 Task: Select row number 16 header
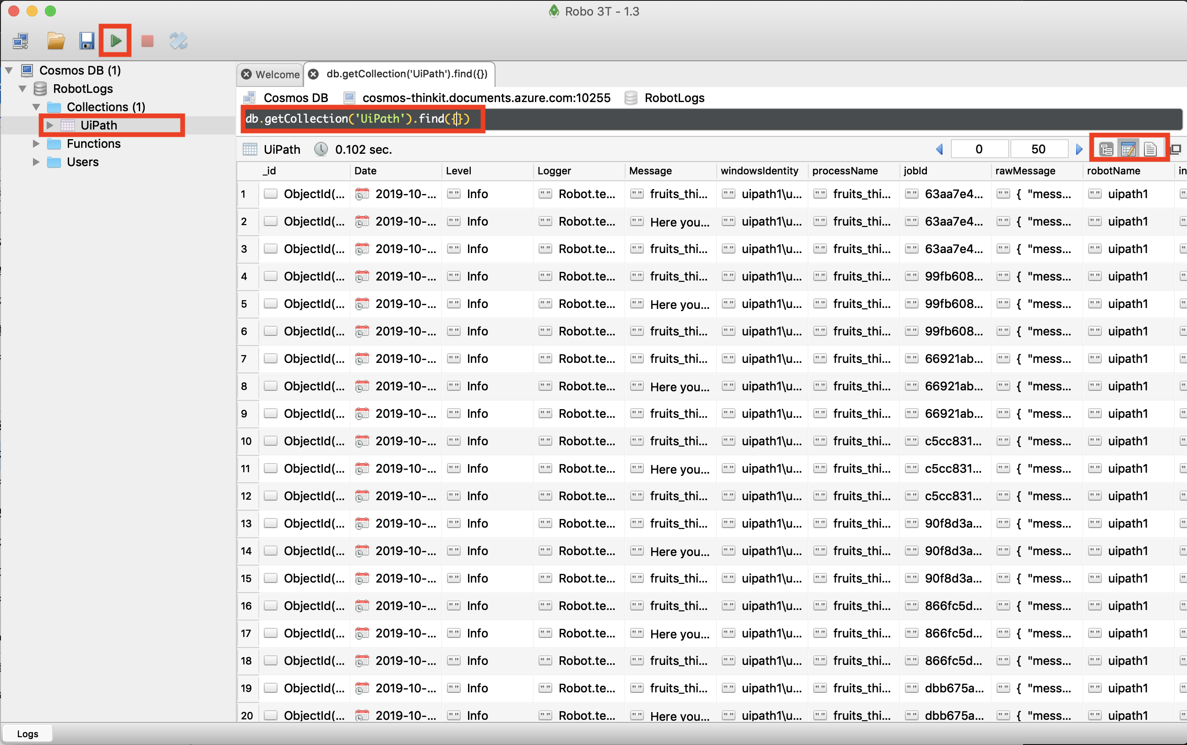[248, 606]
